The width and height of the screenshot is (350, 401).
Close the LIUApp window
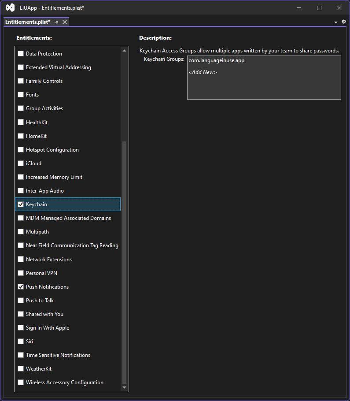pos(339,8)
